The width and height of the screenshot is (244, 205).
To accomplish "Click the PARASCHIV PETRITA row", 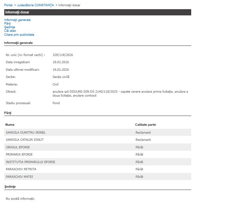I will pos(21,169).
